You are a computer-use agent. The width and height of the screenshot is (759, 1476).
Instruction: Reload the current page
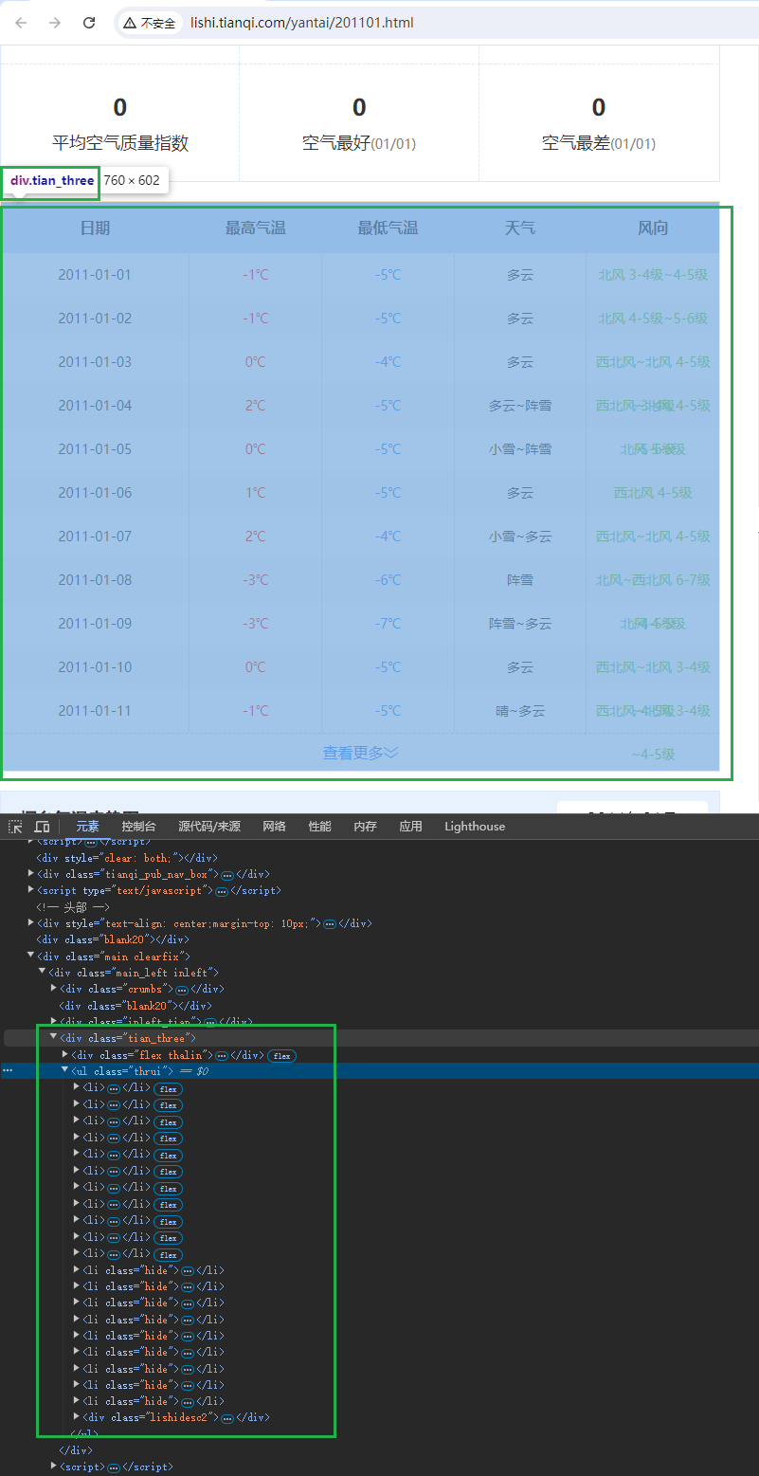pos(89,23)
